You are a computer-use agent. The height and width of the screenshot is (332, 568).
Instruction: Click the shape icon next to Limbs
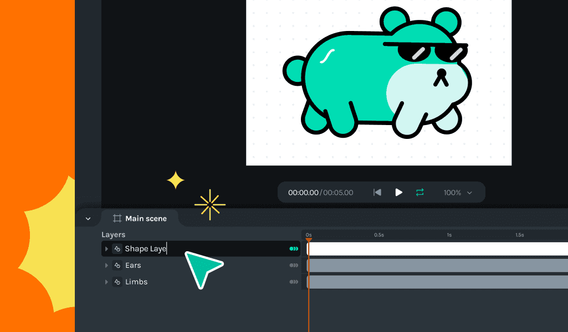point(117,282)
